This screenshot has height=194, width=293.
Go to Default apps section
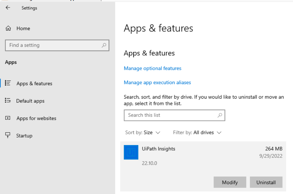pos(30,101)
